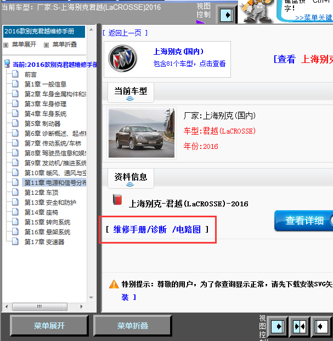The image size is (333, 341).
Task: Open 第6章 诊断概述 tree item
Action: (x=55, y=134)
